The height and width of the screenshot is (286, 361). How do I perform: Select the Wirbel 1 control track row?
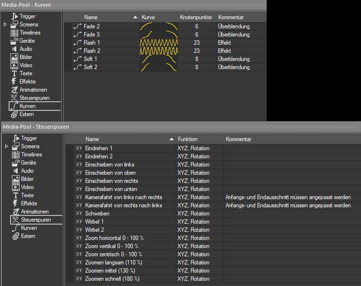(94, 222)
